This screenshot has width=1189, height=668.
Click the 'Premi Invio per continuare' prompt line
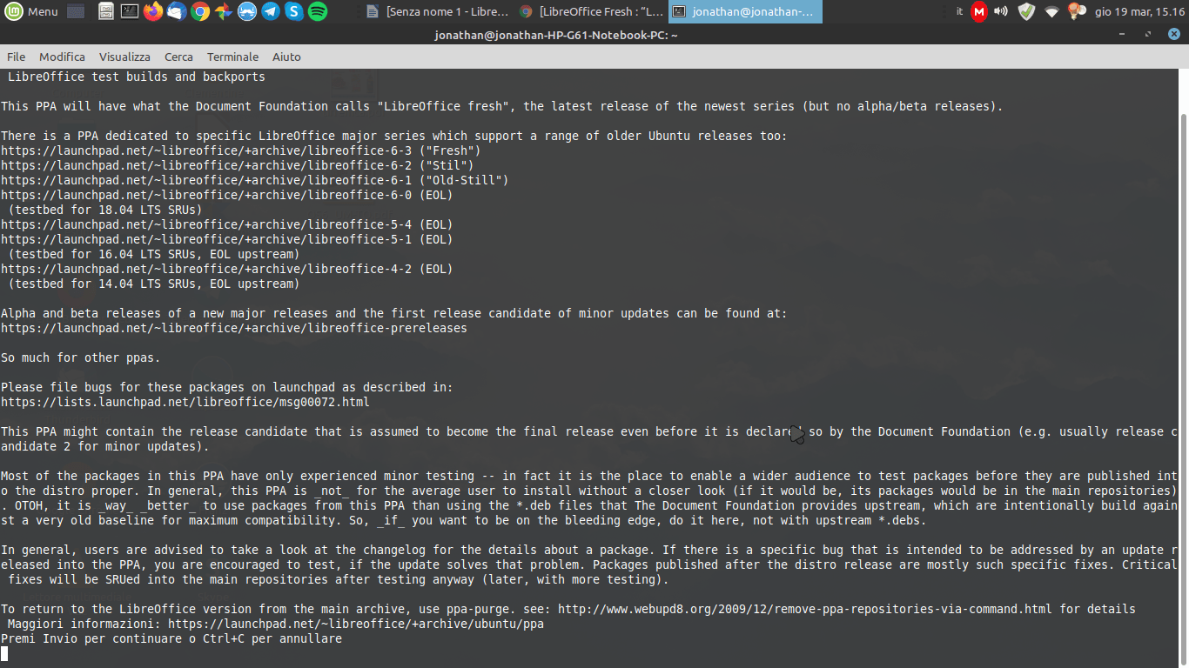(x=171, y=638)
